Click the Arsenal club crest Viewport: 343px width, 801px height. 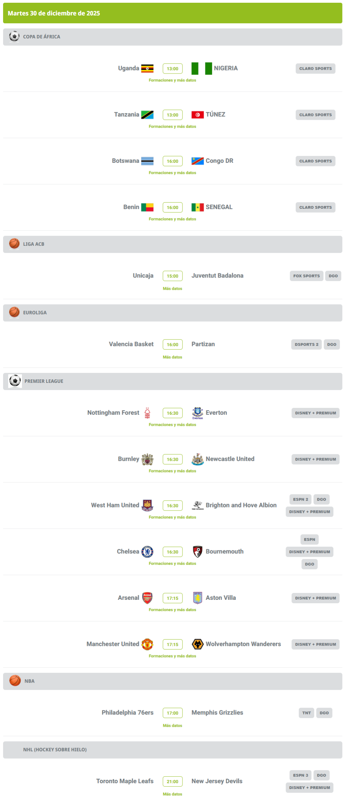point(147,598)
